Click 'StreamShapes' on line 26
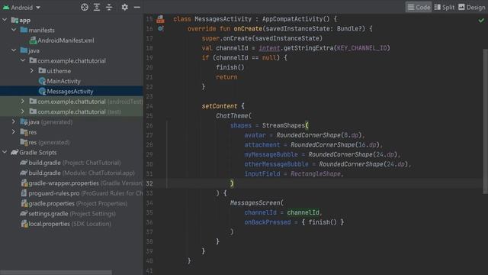The width and height of the screenshot is (488, 275). (x=284, y=125)
